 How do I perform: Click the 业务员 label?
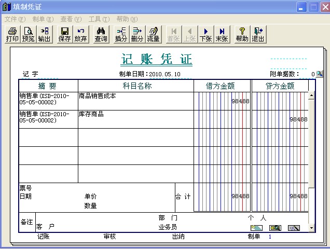pos(168,227)
